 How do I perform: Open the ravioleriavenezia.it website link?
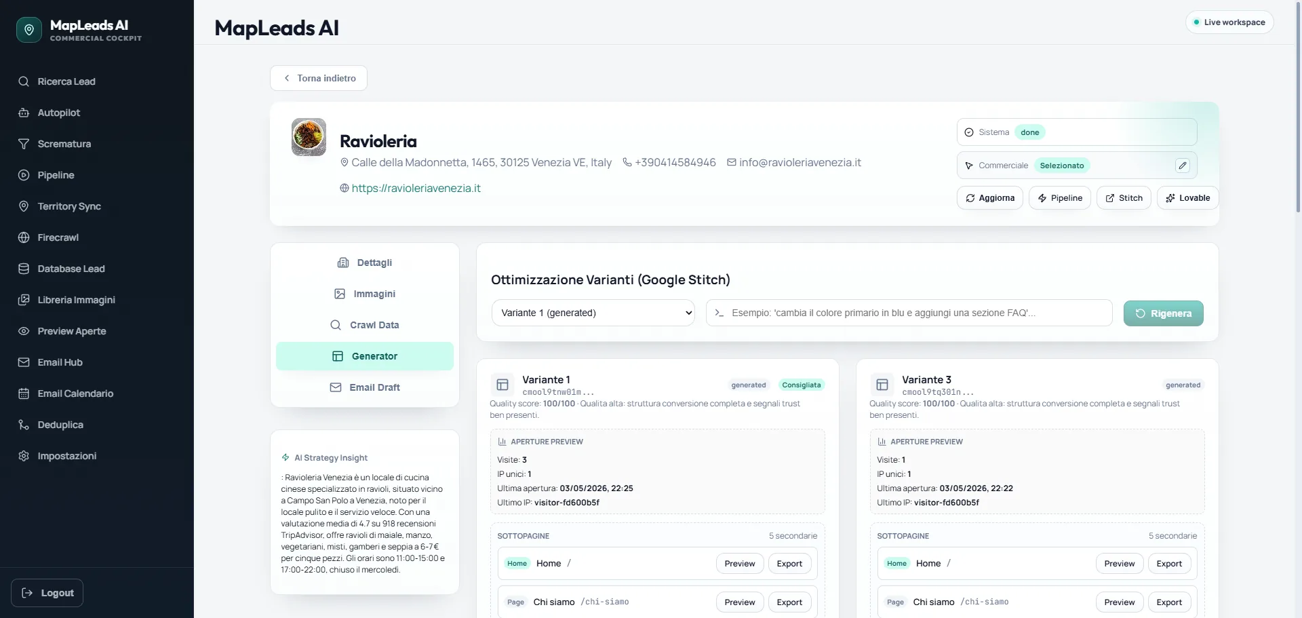click(416, 188)
